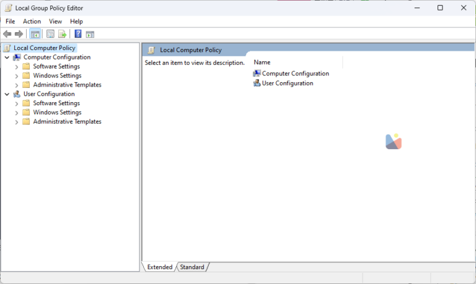Switch to the Extended tab

[159, 267]
